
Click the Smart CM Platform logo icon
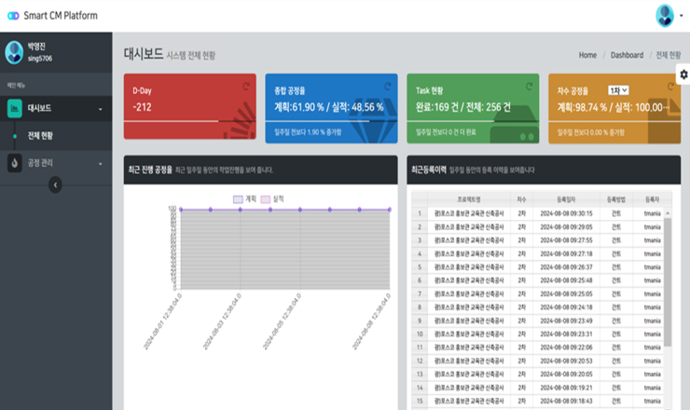[x=13, y=16]
